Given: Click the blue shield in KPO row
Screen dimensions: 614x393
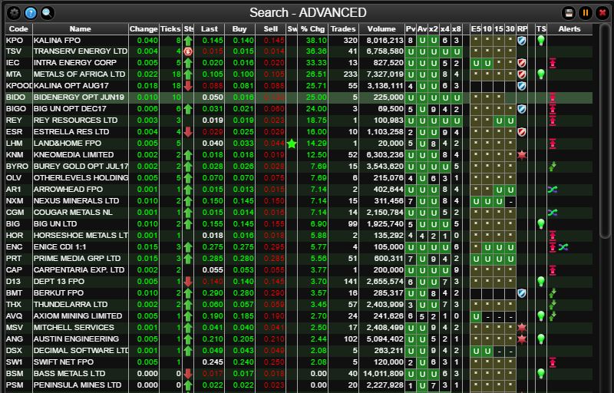Looking at the screenshot, I should [522, 41].
